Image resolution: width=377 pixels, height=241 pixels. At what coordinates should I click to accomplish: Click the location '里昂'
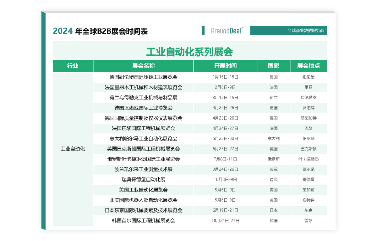(309, 87)
